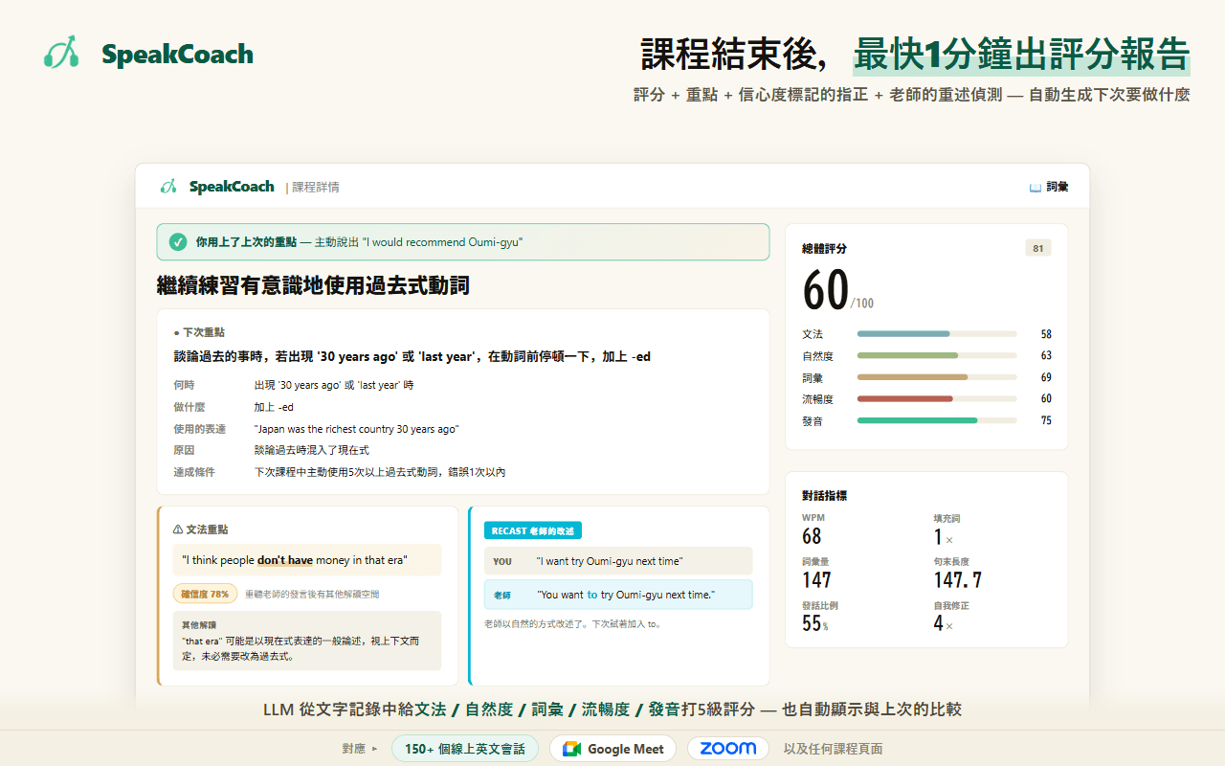
Task: Click the 發音 score value 75
Action: 1046,420
